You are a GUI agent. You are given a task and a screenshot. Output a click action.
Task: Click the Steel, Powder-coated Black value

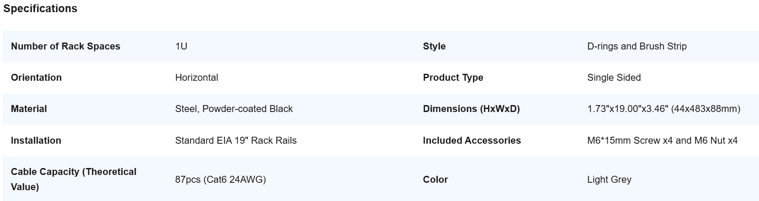coord(234,109)
